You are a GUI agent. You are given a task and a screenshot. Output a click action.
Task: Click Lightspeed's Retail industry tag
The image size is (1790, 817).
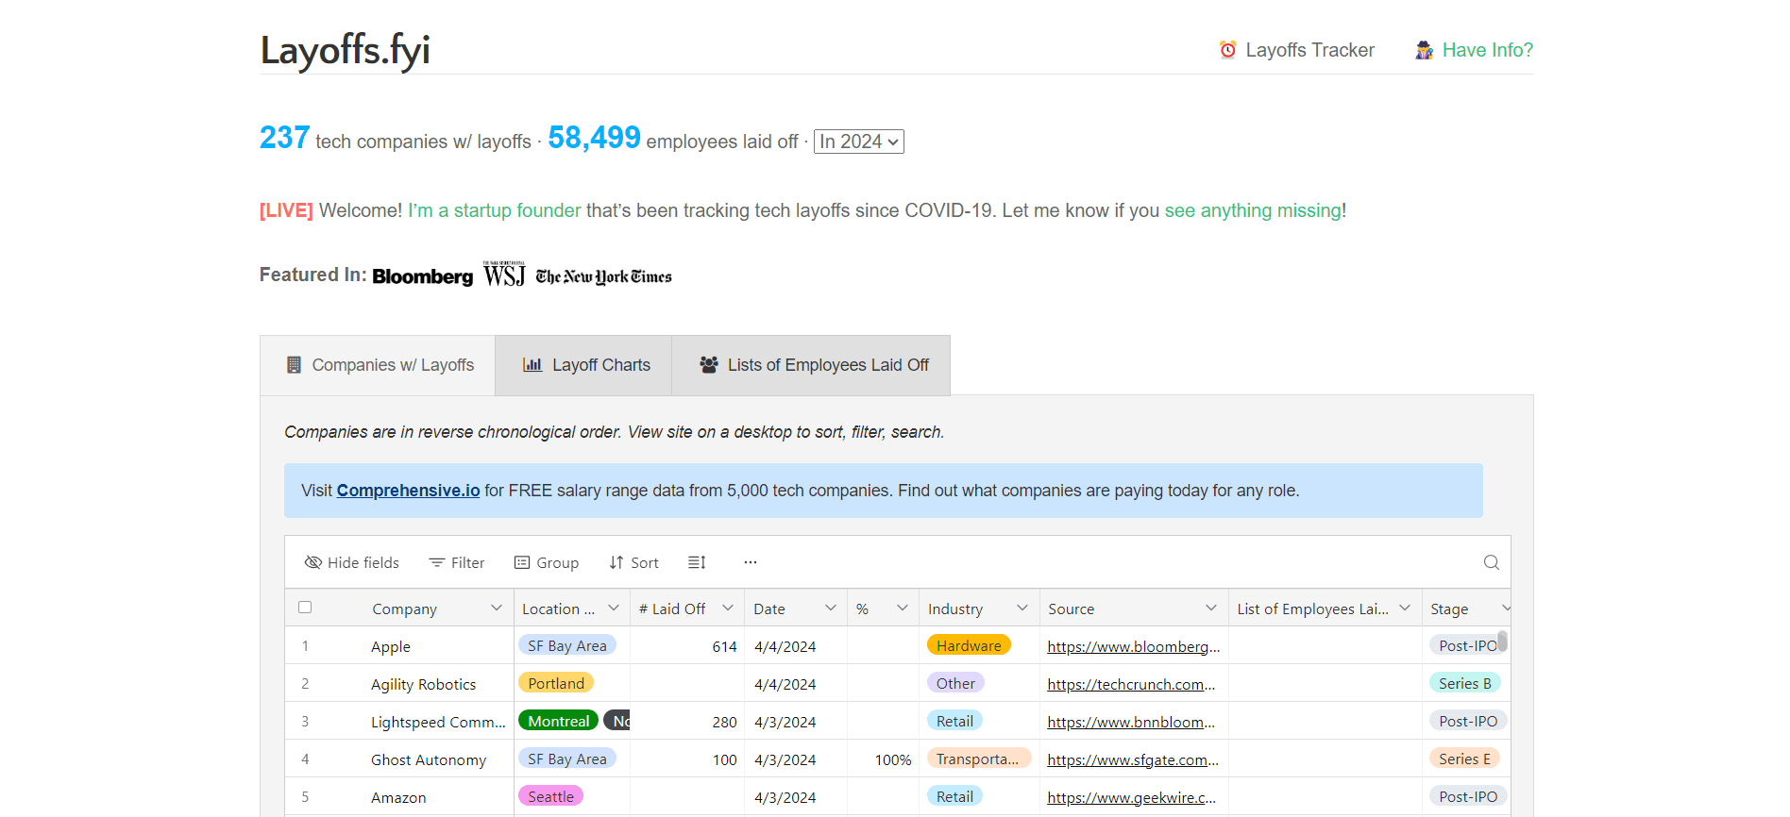click(954, 721)
